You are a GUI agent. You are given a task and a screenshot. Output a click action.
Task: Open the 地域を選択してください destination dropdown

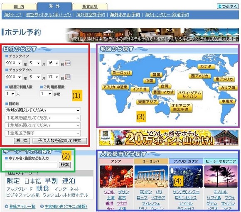point(43,110)
